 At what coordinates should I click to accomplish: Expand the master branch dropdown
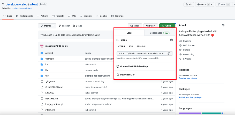pos(47,26)
